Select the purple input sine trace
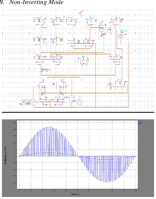 48,153
